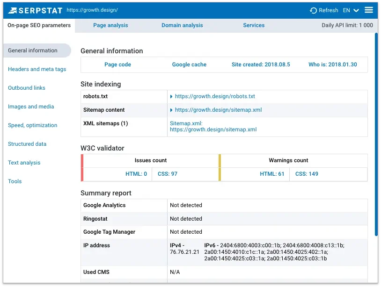Select Images and media in sidebar
Screen dimensions: 381x287
point(31,106)
